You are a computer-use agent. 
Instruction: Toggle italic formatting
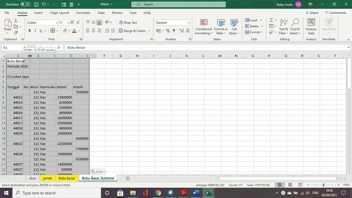(35, 31)
